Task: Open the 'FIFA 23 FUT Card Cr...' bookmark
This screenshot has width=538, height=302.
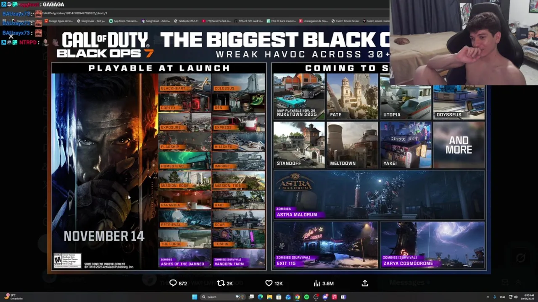Action: pyautogui.click(x=249, y=21)
